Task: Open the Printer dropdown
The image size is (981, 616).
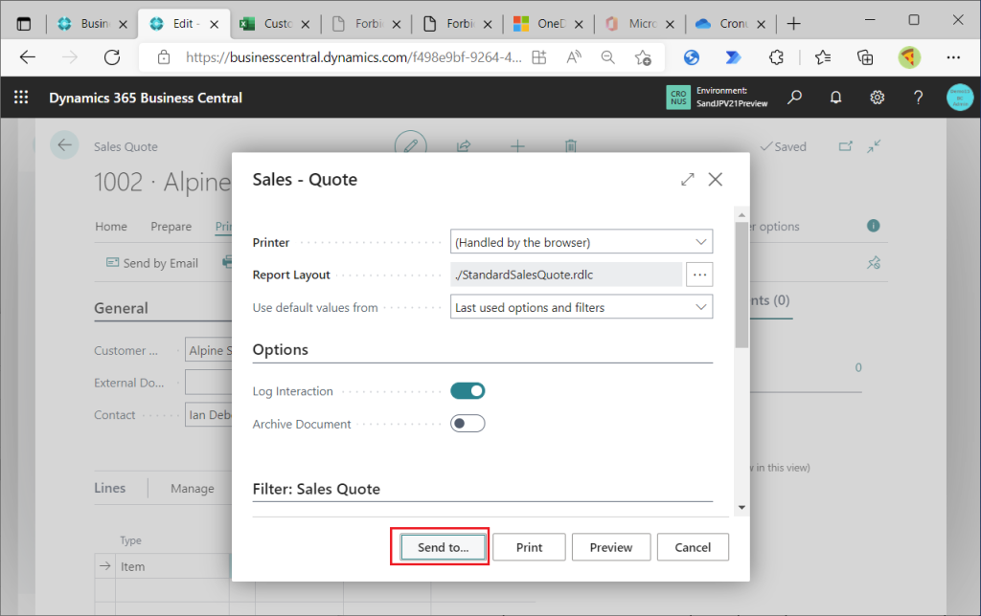Action: click(x=582, y=242)
